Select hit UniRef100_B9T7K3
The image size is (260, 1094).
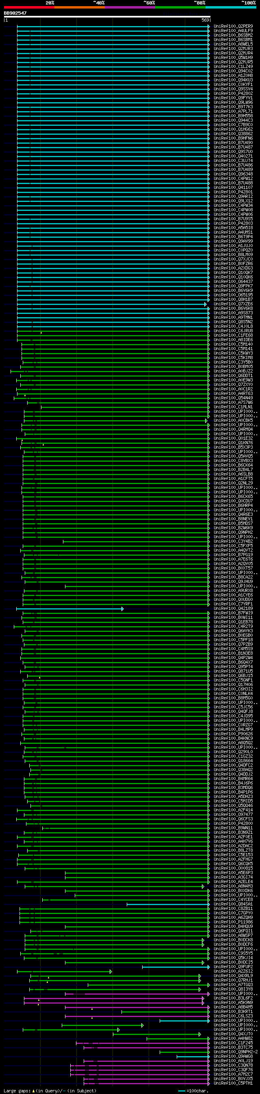(x=233, y=107)
